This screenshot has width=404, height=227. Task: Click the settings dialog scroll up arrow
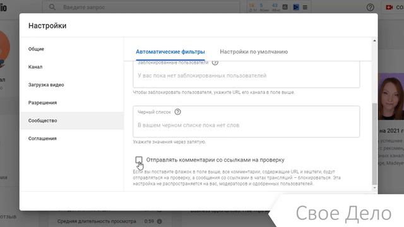click(x=374, y=40)
